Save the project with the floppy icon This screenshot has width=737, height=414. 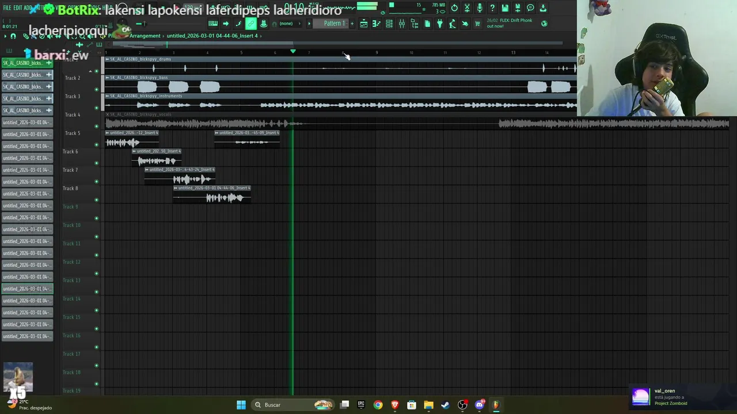[505, 8]
